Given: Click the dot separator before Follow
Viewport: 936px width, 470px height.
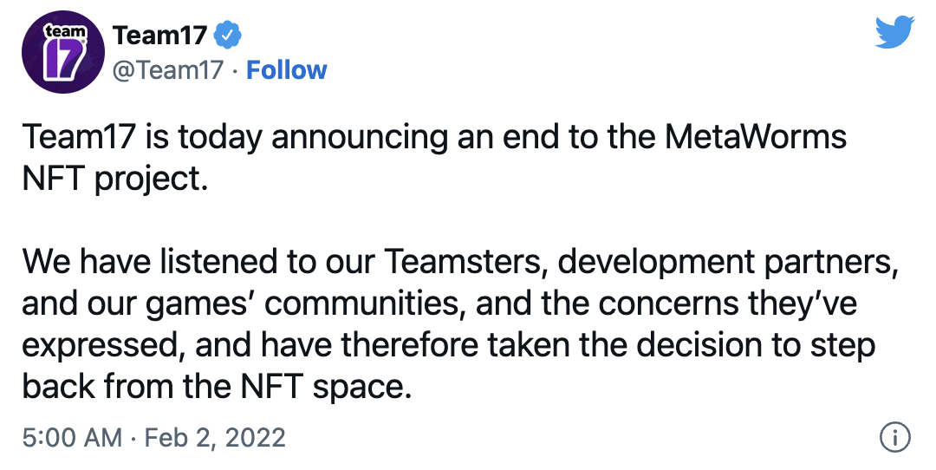Looking at the screenshot, I should tap(235, 72).
